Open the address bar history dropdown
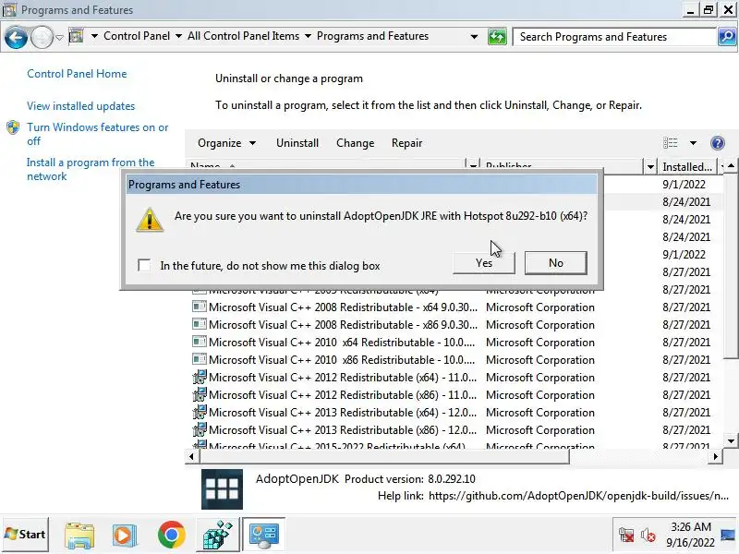The height and width of the screenshot is (554, 739). 474,37
